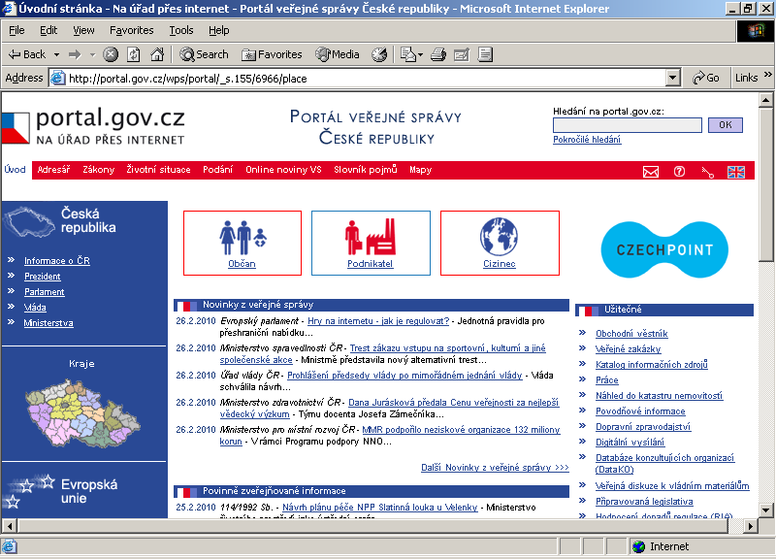The width and height of the screenshot is (776, 559).
Task: Select the Online noviny VS tab
Action: pos(283,169)
